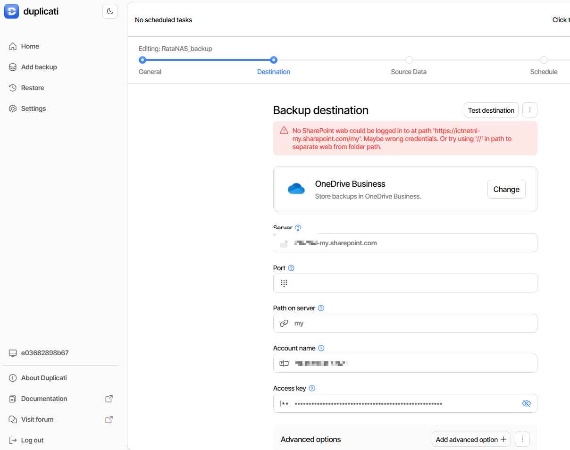
Task: Open help for Path on server
Action: point(321,308)
